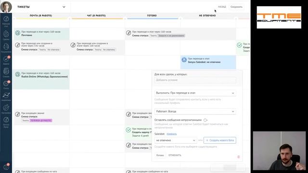Click the ТЕЛЕФОН (В РАБОТЕ) purple status tag
308x173 pixels.
pyautogui.click(x=41, y=121)
